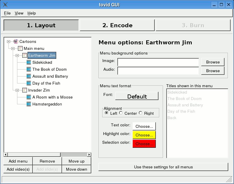Image resolution: width=234 pixels, height=184 pixels.
Task: Maximize the tovid GUI window
Action: [x=222, y=5]
